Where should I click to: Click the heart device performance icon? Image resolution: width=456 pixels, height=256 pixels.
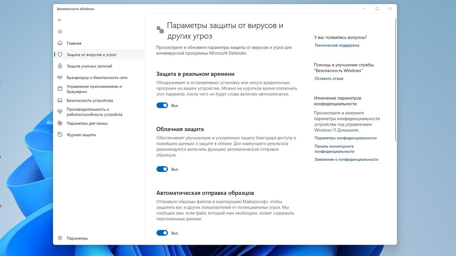point(60,112)
